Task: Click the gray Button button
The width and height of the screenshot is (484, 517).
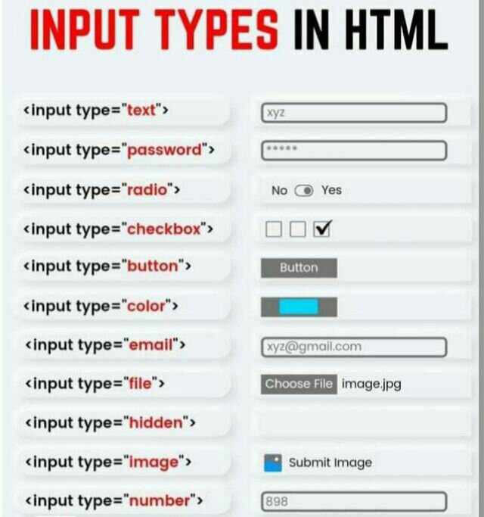Action: [x=299, y=268]
